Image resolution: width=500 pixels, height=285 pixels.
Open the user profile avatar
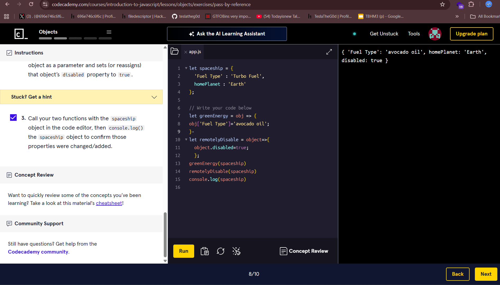[435, 34]
